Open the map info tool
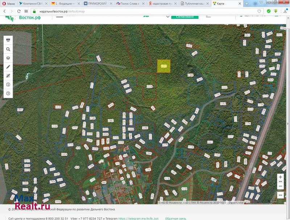The image size is (290, 220). click(x=8, y=84)
